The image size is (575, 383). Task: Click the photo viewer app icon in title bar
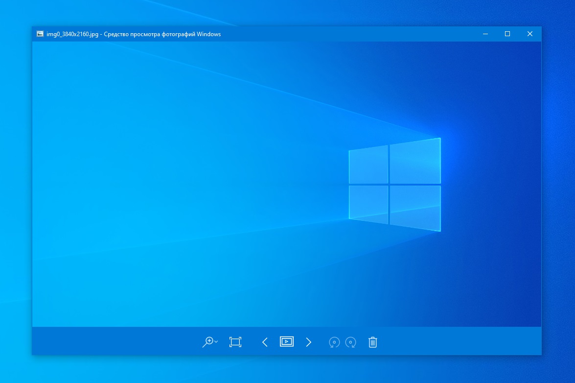[40, 34]
